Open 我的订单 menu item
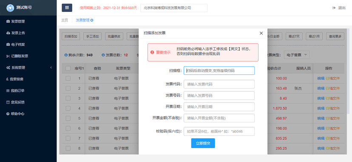The width and height of the screenshot is (352, 162). 15,91
